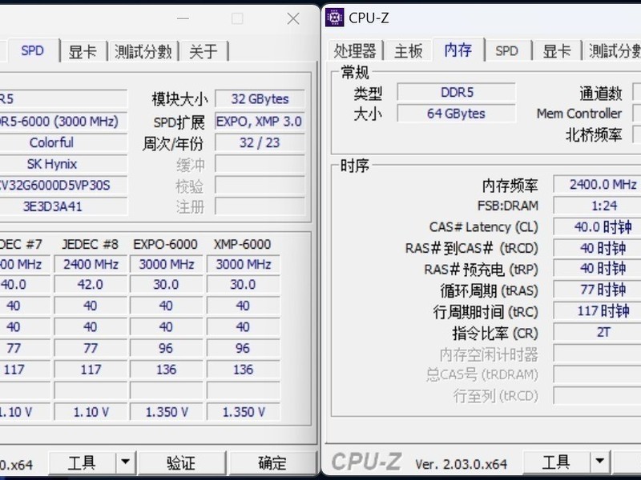Click the Ver. 2.03.0.x64 version text
Viewport: 641px width, 480px height.
462,464
